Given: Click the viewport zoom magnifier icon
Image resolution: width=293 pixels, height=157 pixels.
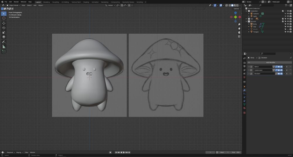Looking at the screenshot, I should coord(239,24).
